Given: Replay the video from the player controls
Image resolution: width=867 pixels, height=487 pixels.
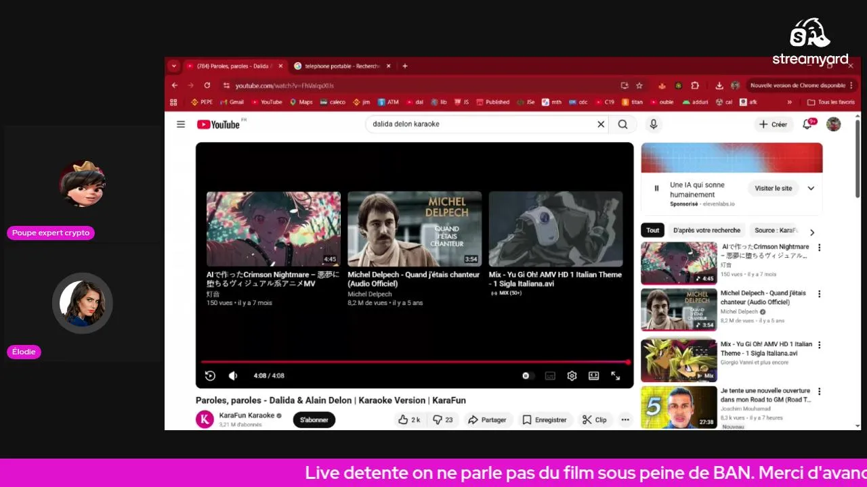Looking at the screenshot, I should [210, 376].
